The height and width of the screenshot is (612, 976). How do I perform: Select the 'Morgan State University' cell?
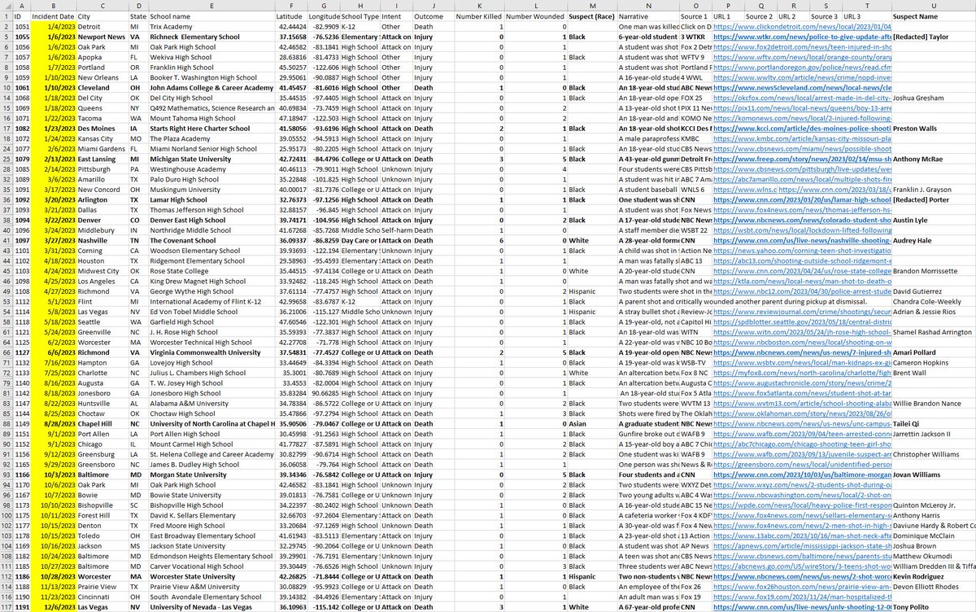211,474
